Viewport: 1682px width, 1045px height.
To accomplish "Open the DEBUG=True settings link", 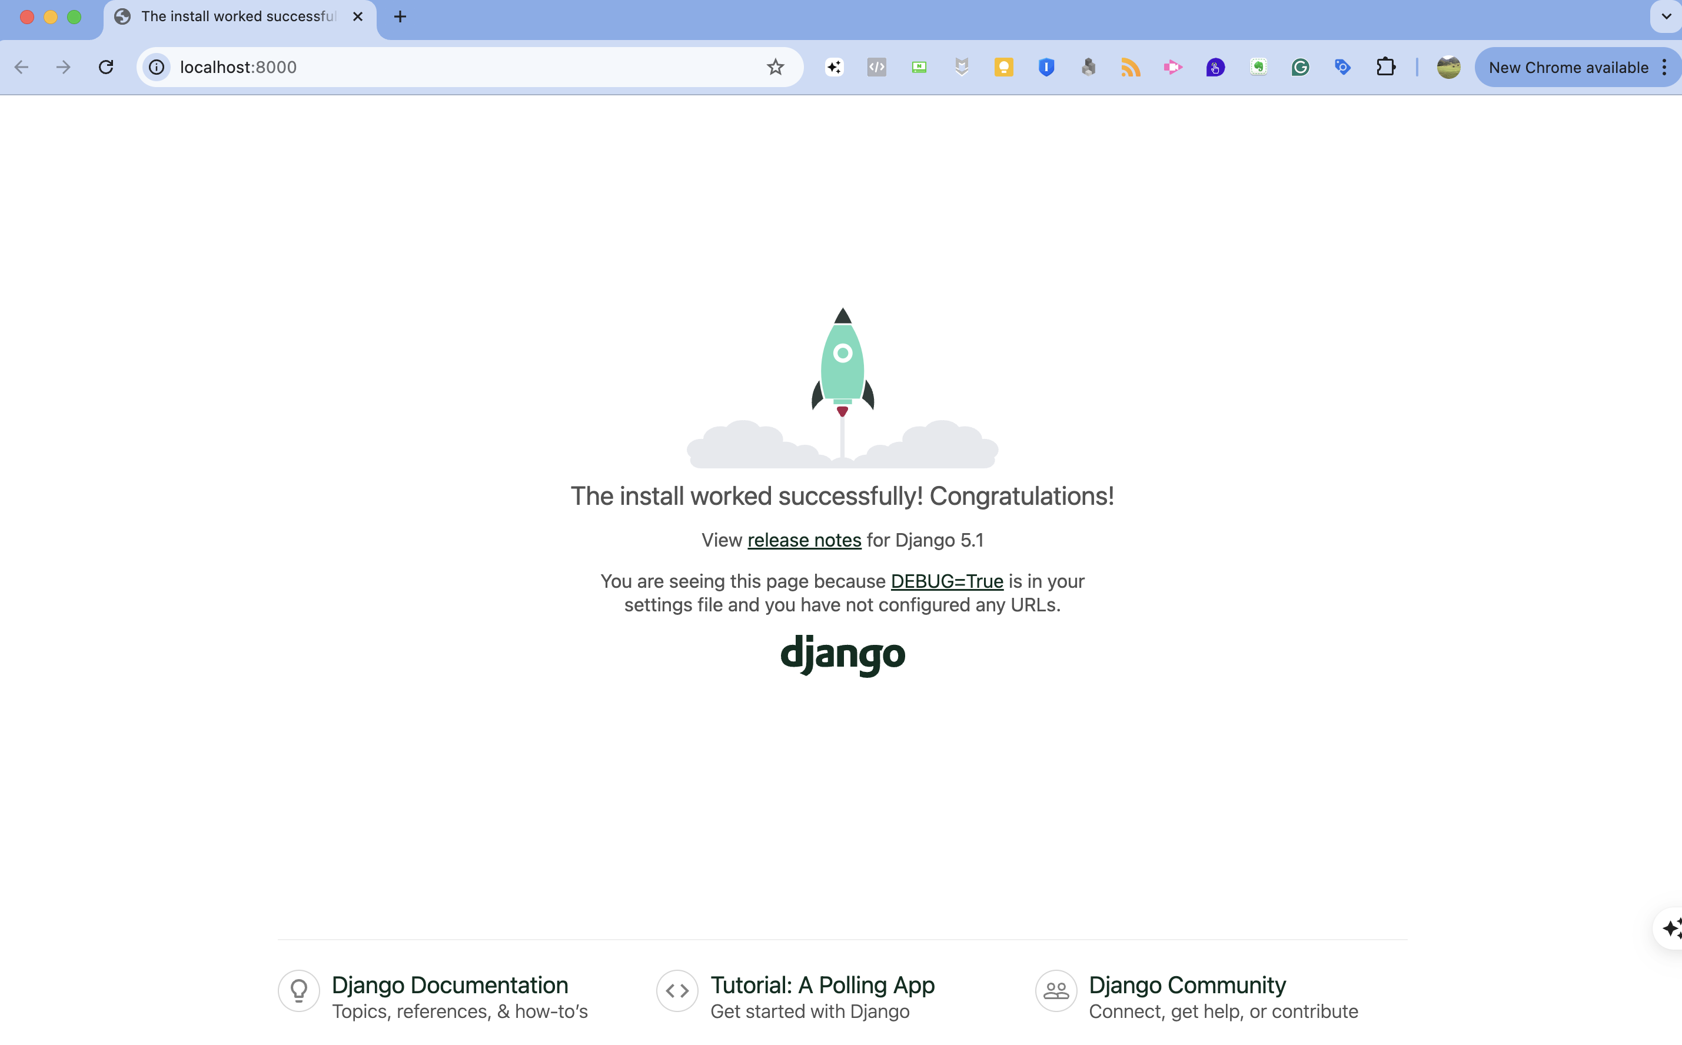I will pos(946,581).
